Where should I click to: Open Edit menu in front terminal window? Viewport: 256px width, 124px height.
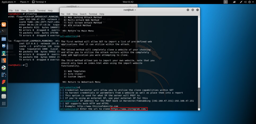point(68,14)
